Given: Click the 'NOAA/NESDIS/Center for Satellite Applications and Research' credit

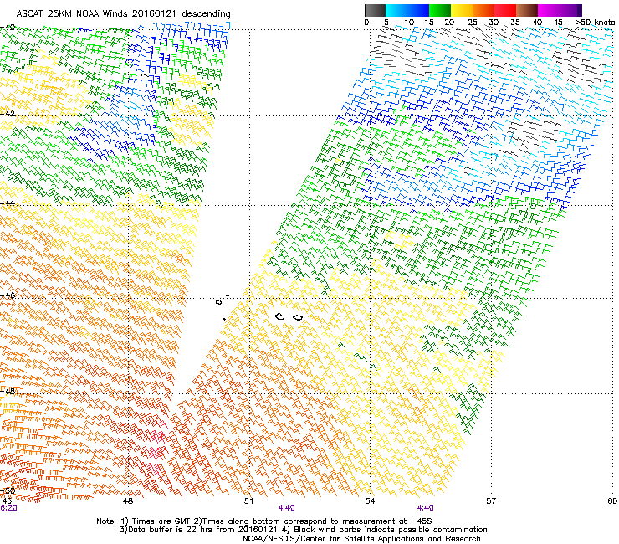Looking at the screenshot, I should [361, 539].
